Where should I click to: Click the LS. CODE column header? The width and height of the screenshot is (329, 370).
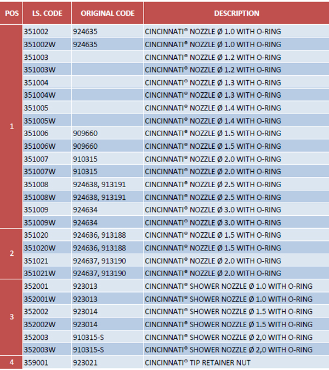(x=47, y=13)
